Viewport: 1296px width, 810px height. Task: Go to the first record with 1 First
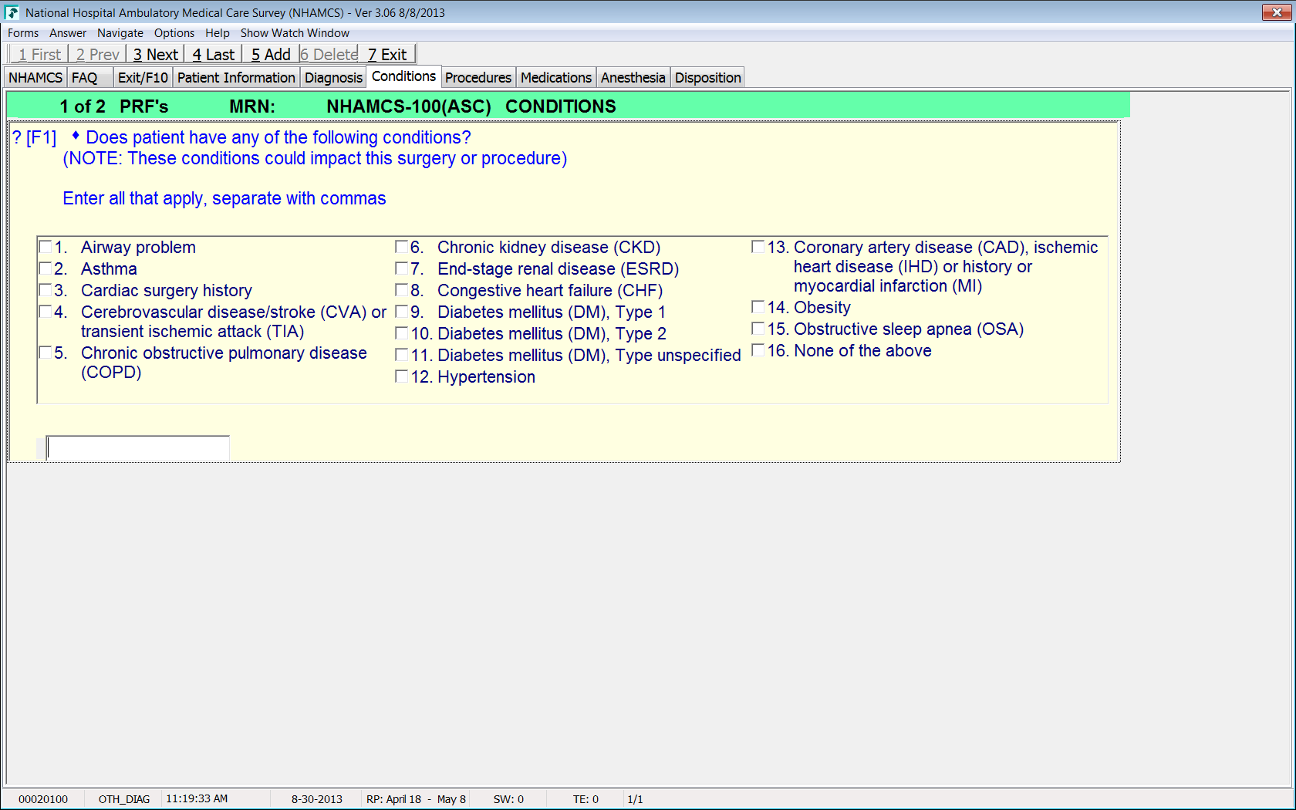pos(39,55)
